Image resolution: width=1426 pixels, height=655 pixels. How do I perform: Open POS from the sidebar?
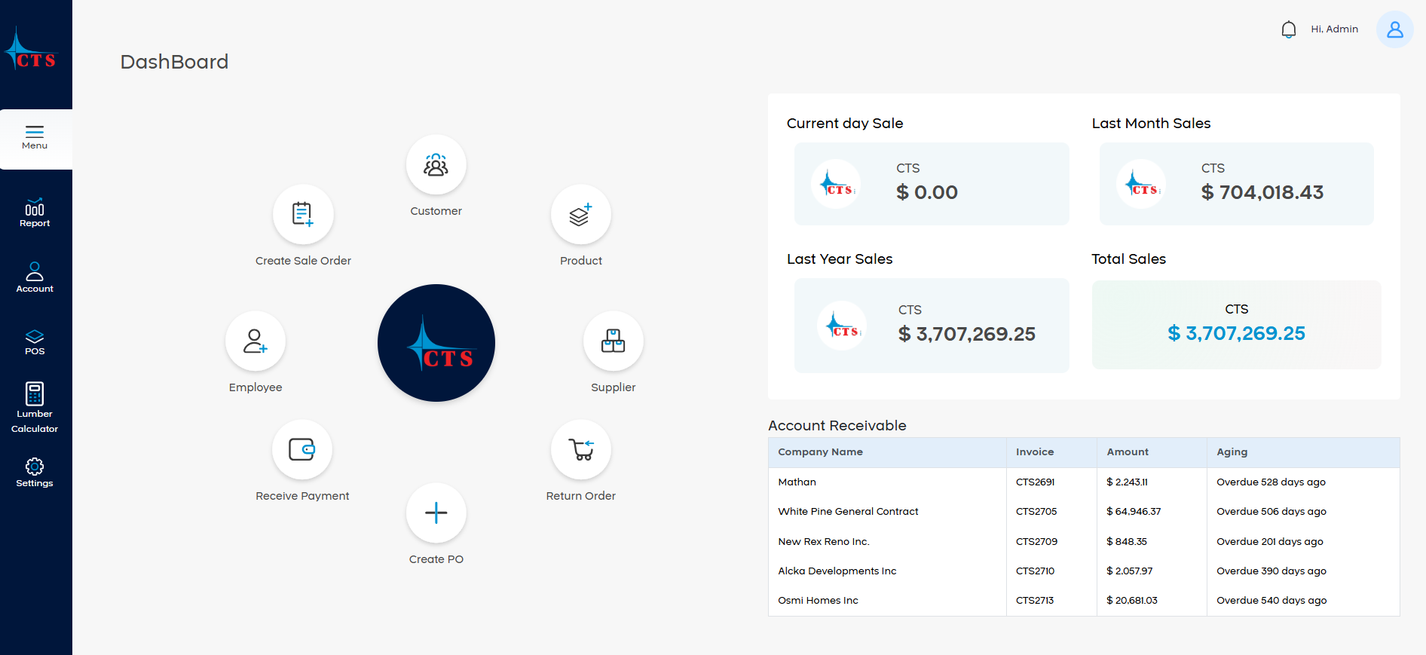[35, 341]
